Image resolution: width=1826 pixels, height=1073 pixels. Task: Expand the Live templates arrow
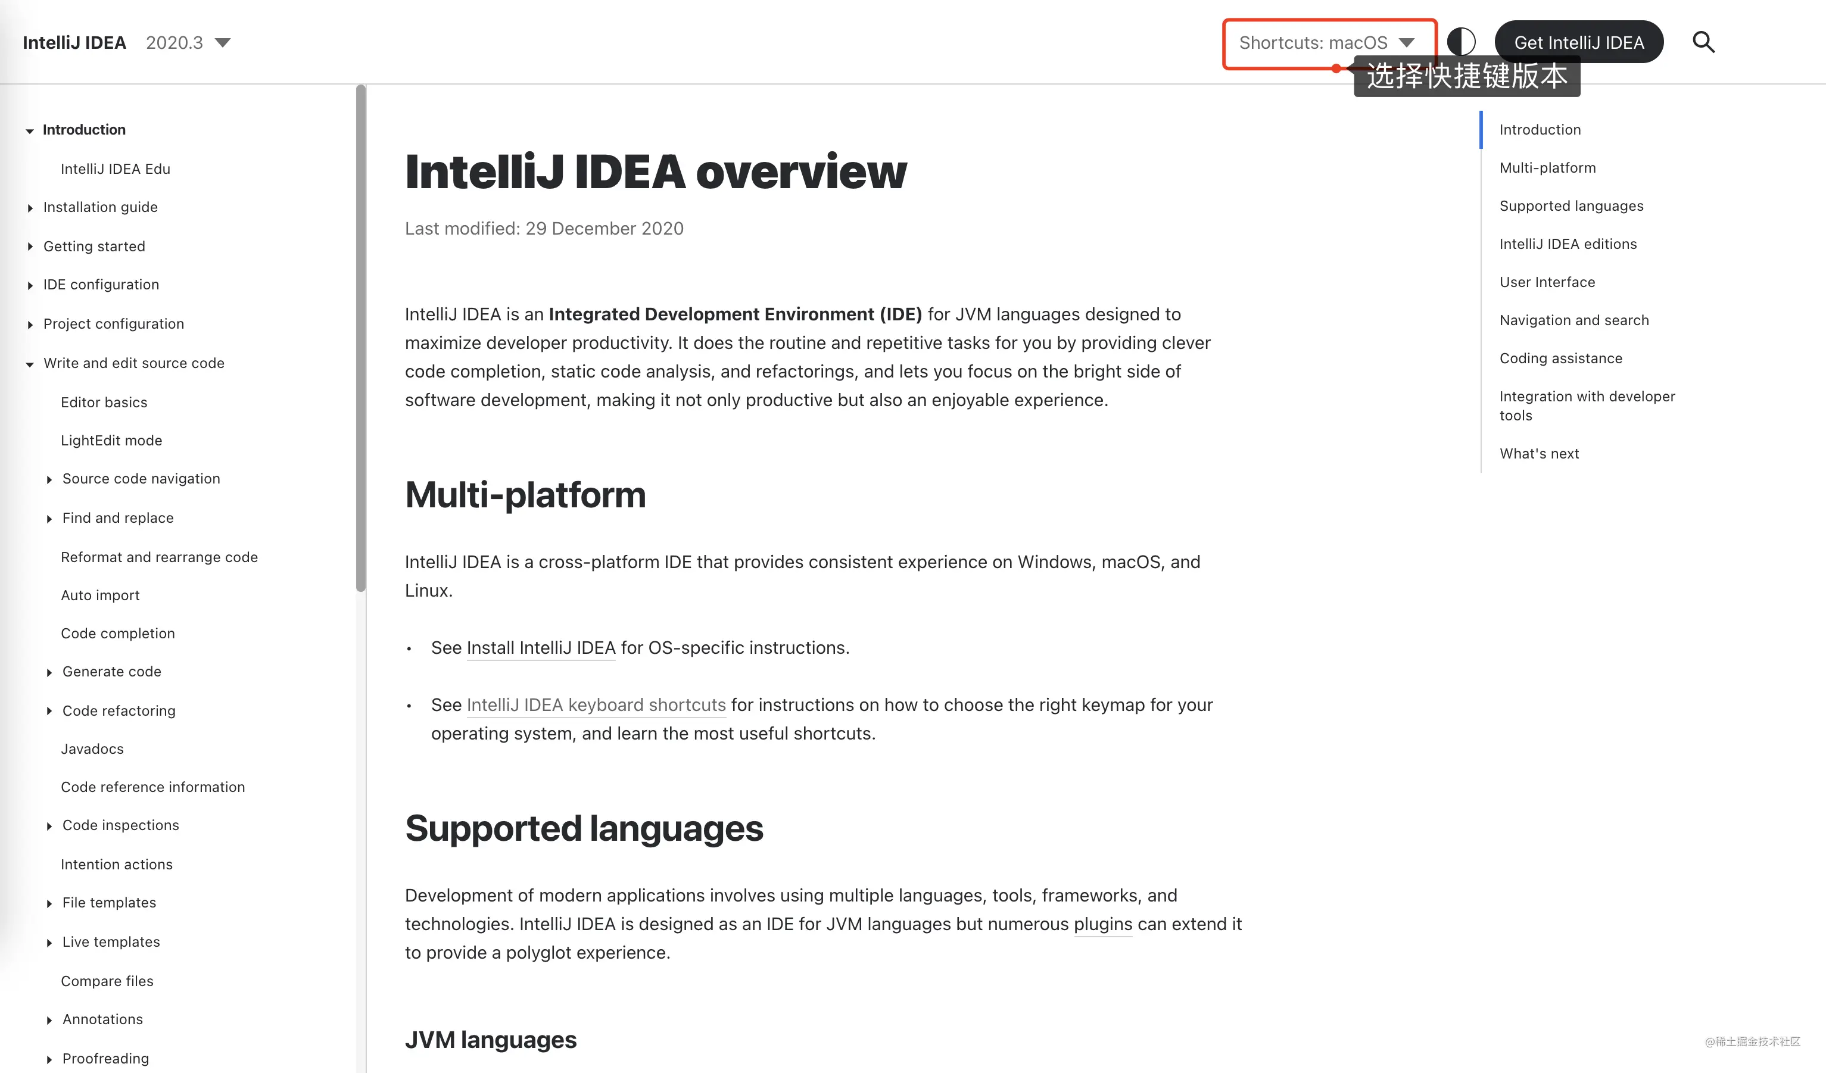pyautogui.click(x=49, y=943)
